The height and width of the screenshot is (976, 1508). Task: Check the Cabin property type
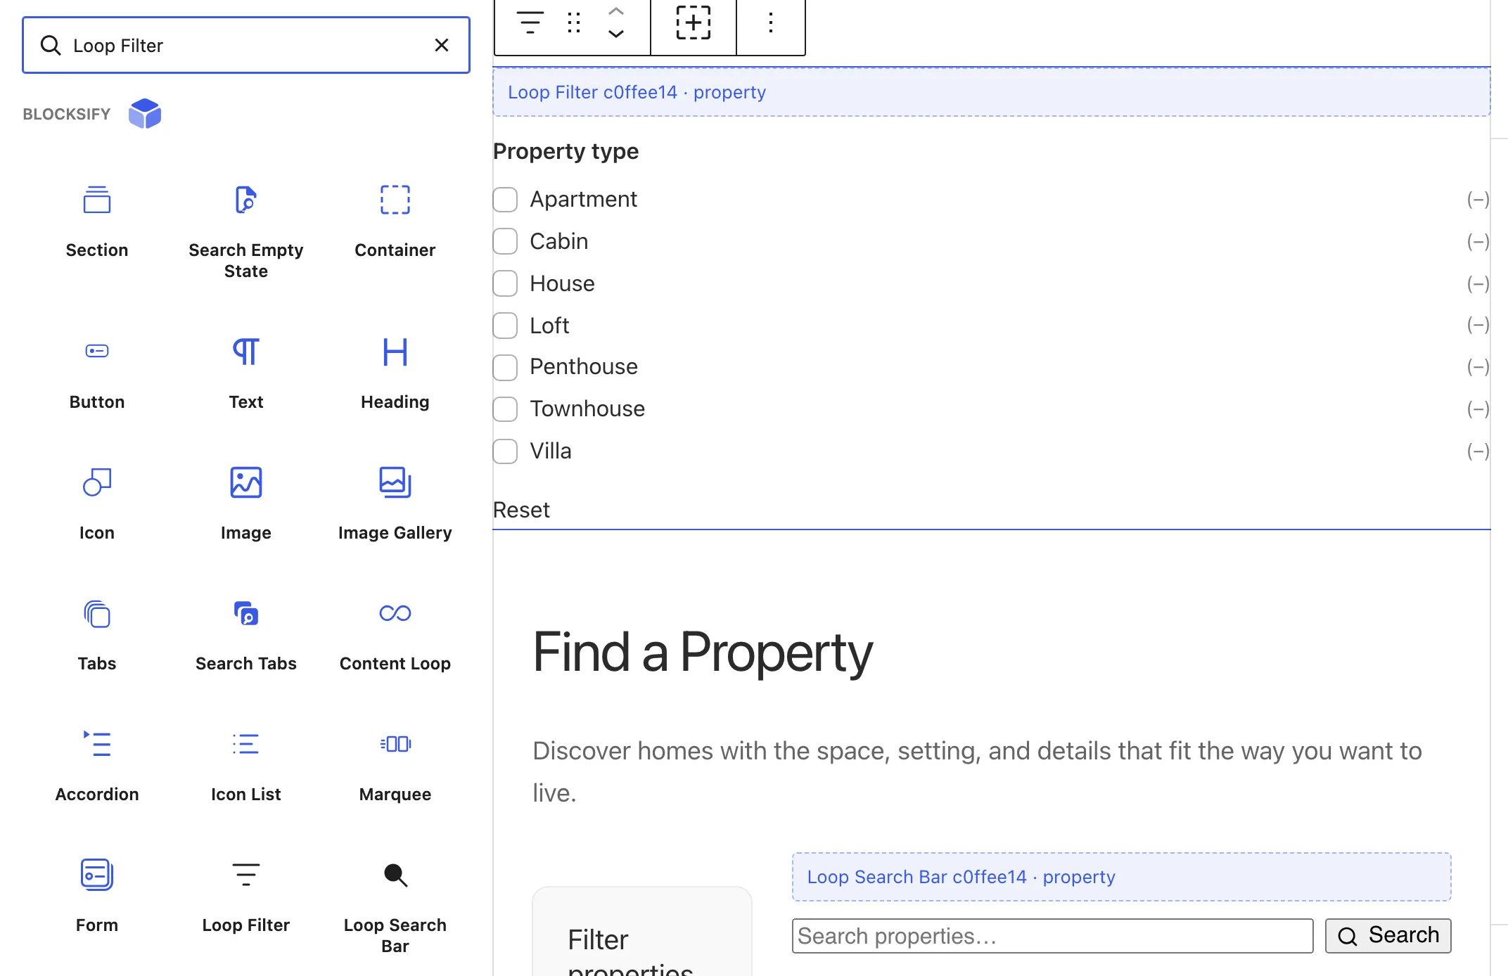pos(505,241)
